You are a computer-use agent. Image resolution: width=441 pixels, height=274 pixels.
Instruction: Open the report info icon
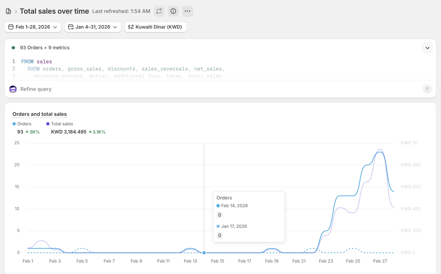coord(173,11)
